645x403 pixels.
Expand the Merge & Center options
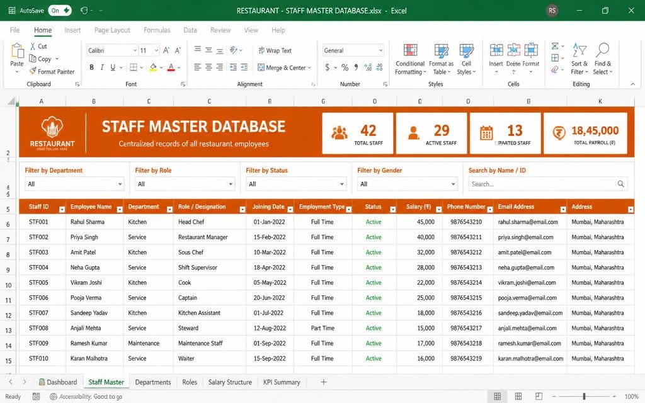[x=309, y=67]
